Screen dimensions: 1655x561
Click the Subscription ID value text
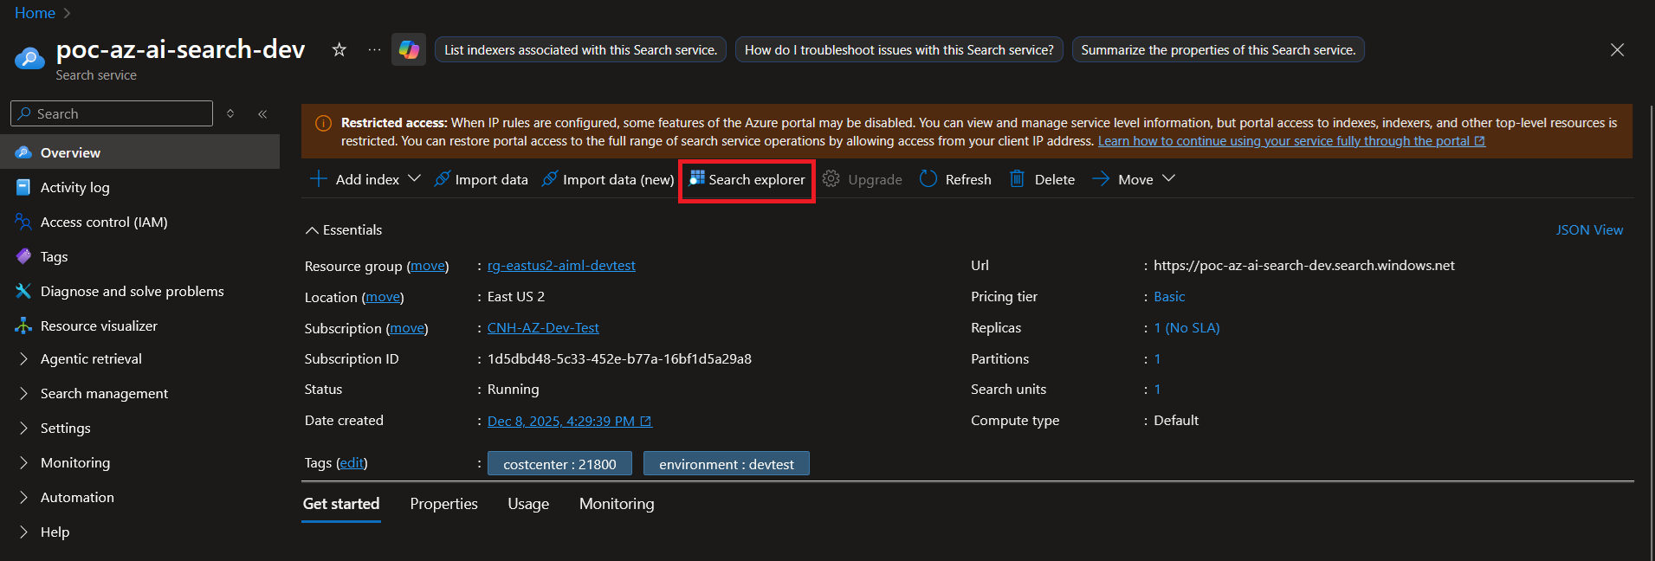619,358
